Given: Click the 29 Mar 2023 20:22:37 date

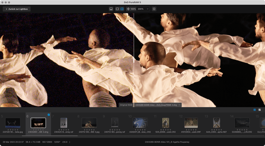Looking at the screenshot, I should click(x=13, y=142).
